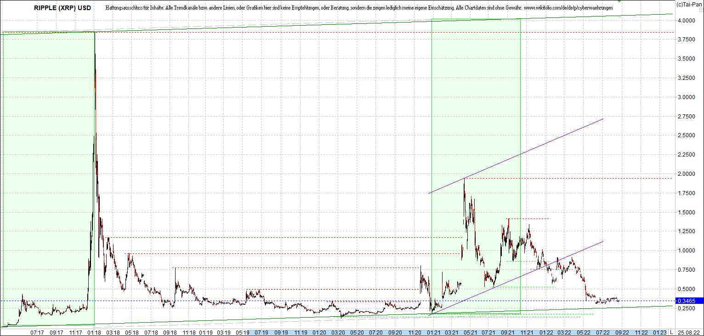Click the tall green vertical line near 11 21
Image resolution: width=704 pixels, height=336 pixels.
pos(520,165)
